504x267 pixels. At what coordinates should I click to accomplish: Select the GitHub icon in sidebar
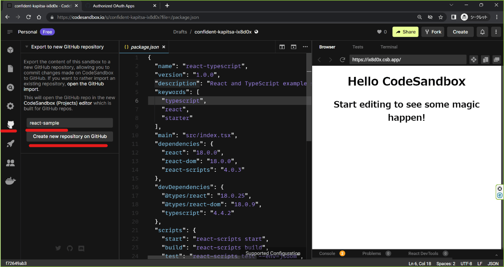[10, 125]
